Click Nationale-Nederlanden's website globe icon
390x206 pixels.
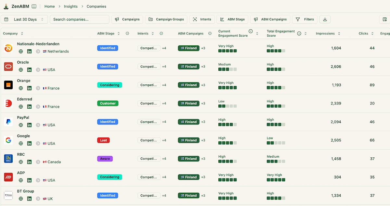coord(20,51)
